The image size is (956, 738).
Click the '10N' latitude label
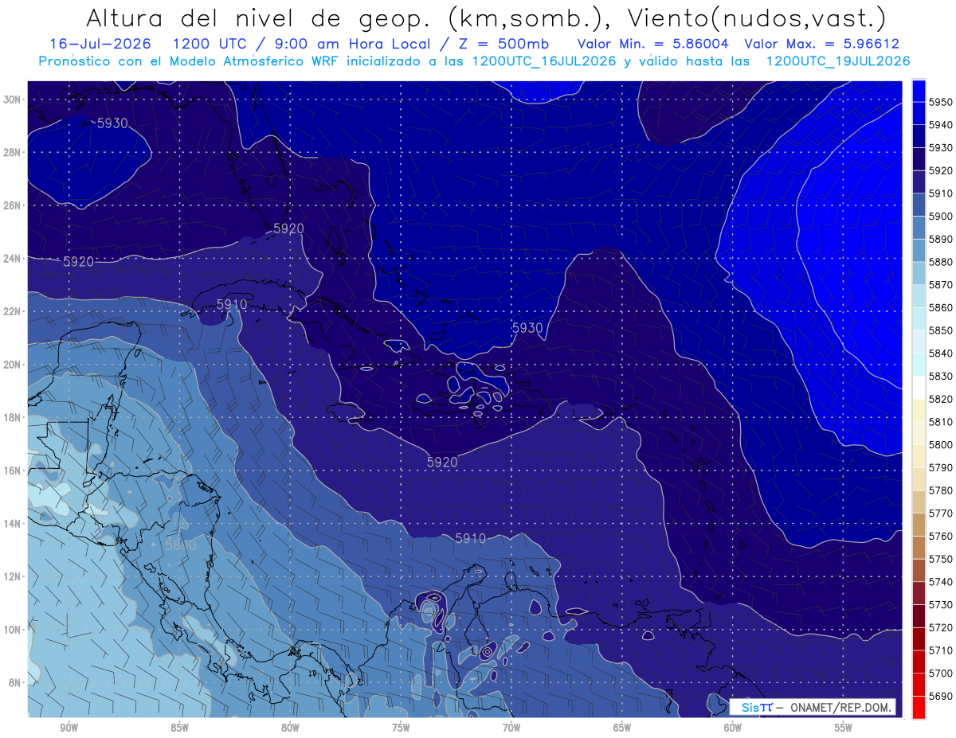coord(12,630)
